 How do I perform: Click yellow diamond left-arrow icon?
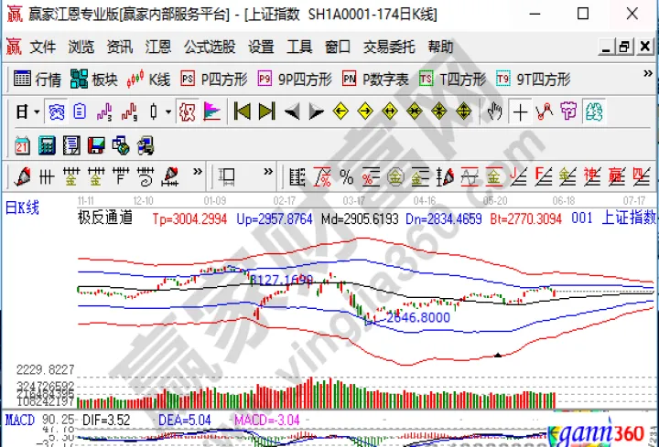[340, 112]
